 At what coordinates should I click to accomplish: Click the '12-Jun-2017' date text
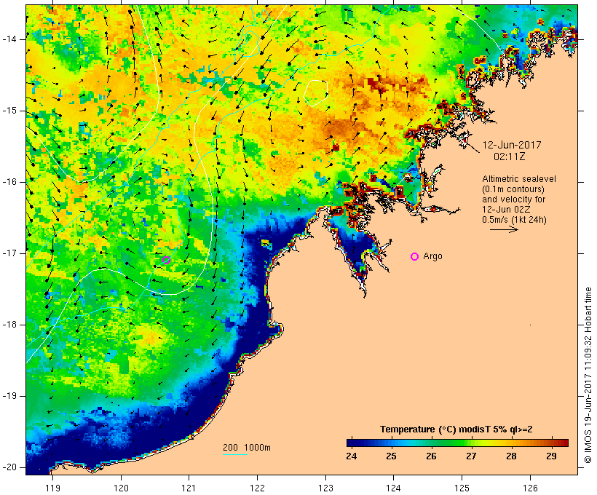click(x=512, y=145)
